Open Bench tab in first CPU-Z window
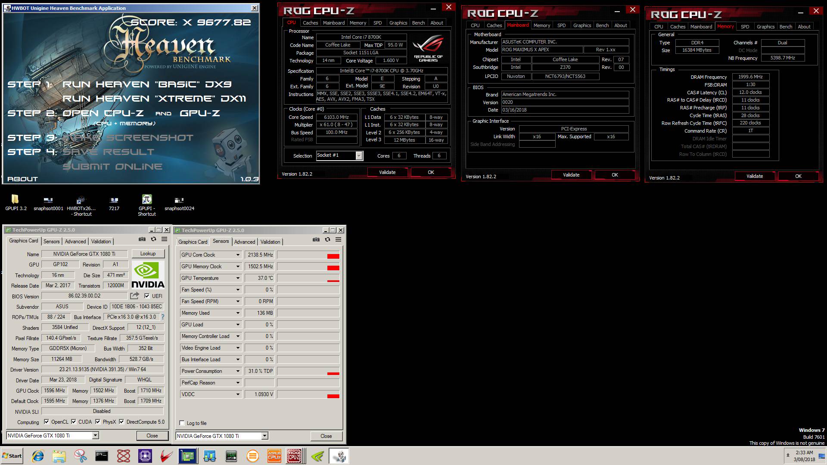Screen dimensions: 827x465 418,23
